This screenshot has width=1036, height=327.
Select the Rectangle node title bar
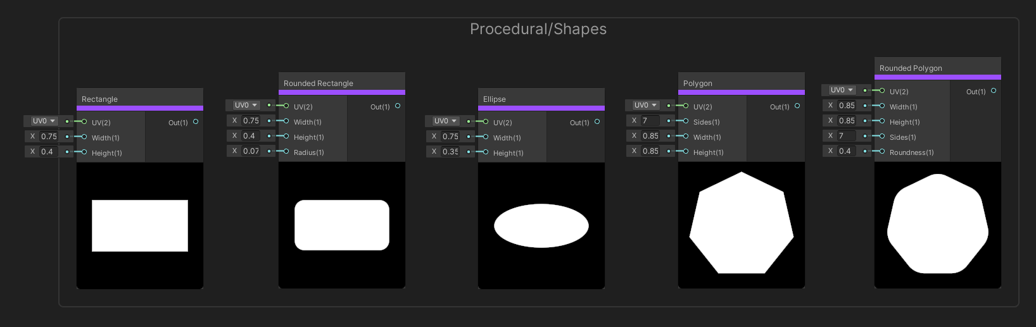(140, 99)
